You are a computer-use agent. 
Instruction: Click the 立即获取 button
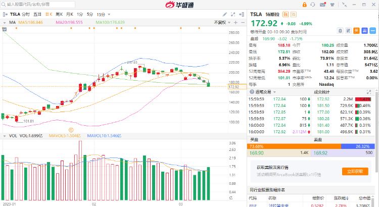(x=355, y=171)
